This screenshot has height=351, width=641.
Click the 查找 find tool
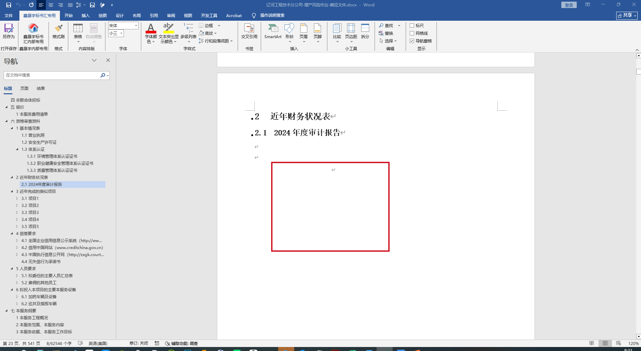(x=386, y=25)
